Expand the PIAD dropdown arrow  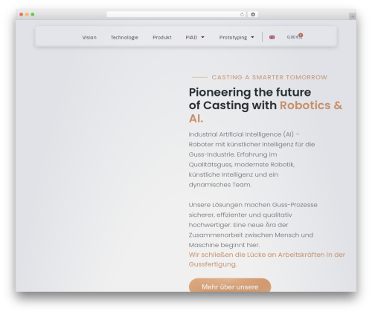(x=202, y=37)
